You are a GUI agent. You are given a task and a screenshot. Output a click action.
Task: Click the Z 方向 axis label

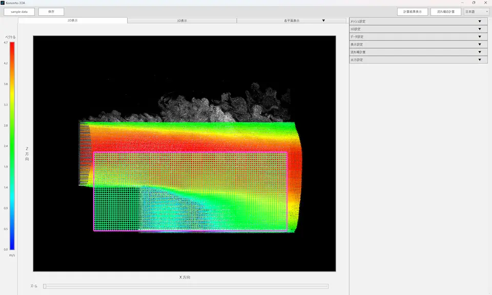tap(27, 154)
